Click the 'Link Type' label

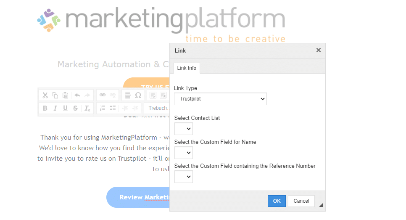(x=185, y=88)
